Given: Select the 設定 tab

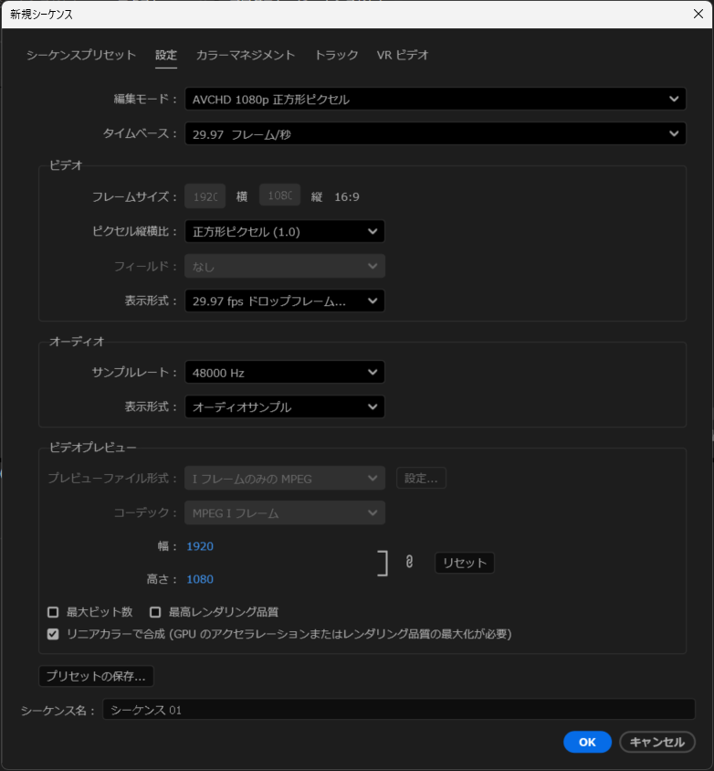Looking at the screenshot, I should click(166, 55).
